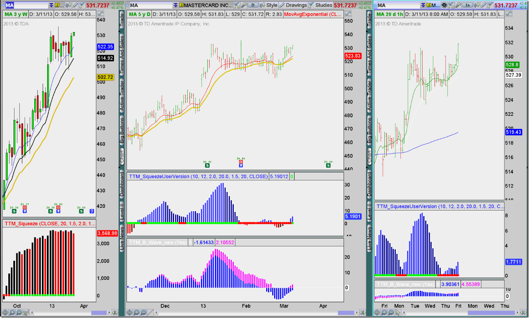Click expand arrows at left chart scrollbar end
Screen dimensions: 529x318
[115, 313]
